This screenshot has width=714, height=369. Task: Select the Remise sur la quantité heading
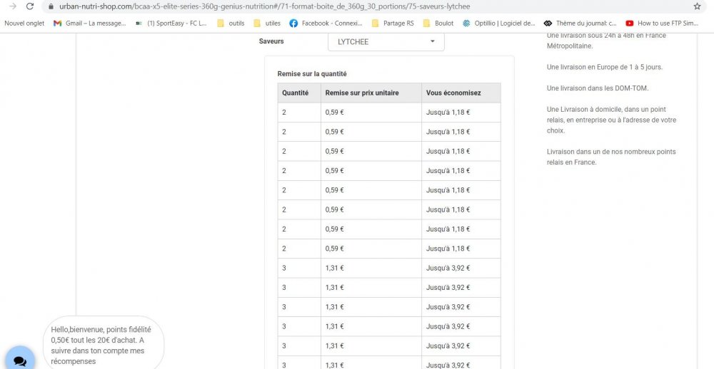(312, 73)
